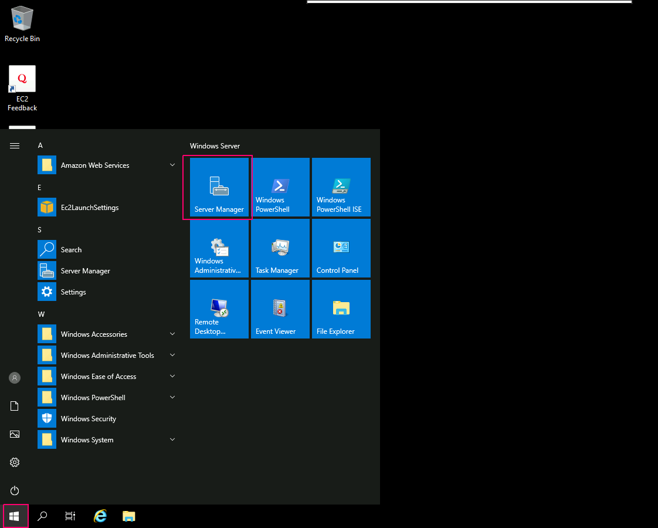The width and height of the screenshot is (658, 528).
Task: Open the Control Panel tile
Action: coord(341,248)
